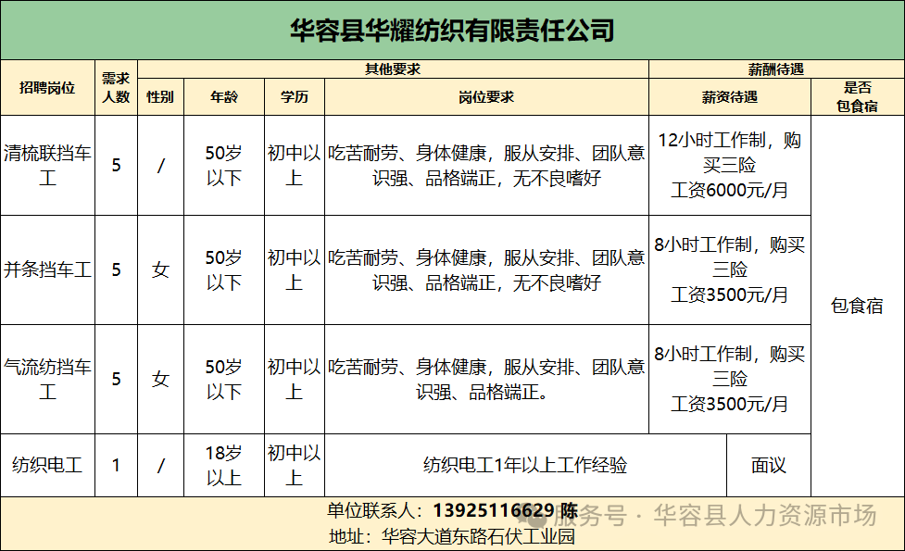The height and width of the screenshot is (551, 905).
Task: Click the 面议 salary cell
Action: 769,465
